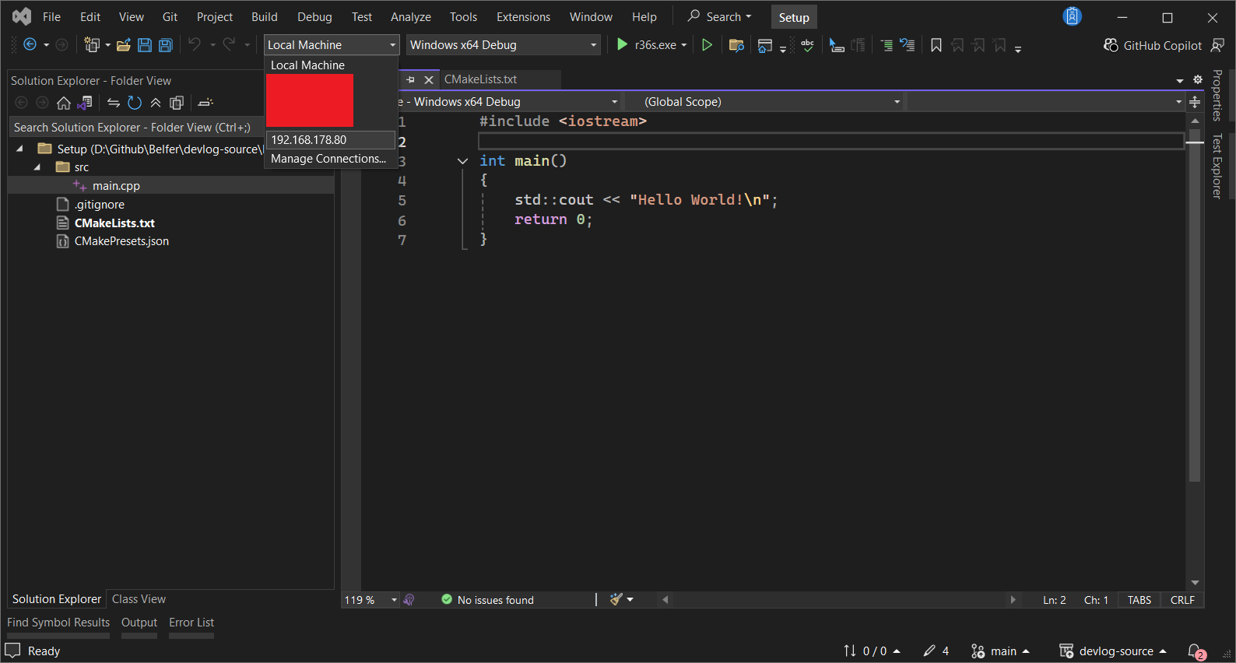Click the TABS indentation indicator

(1139, 600)
